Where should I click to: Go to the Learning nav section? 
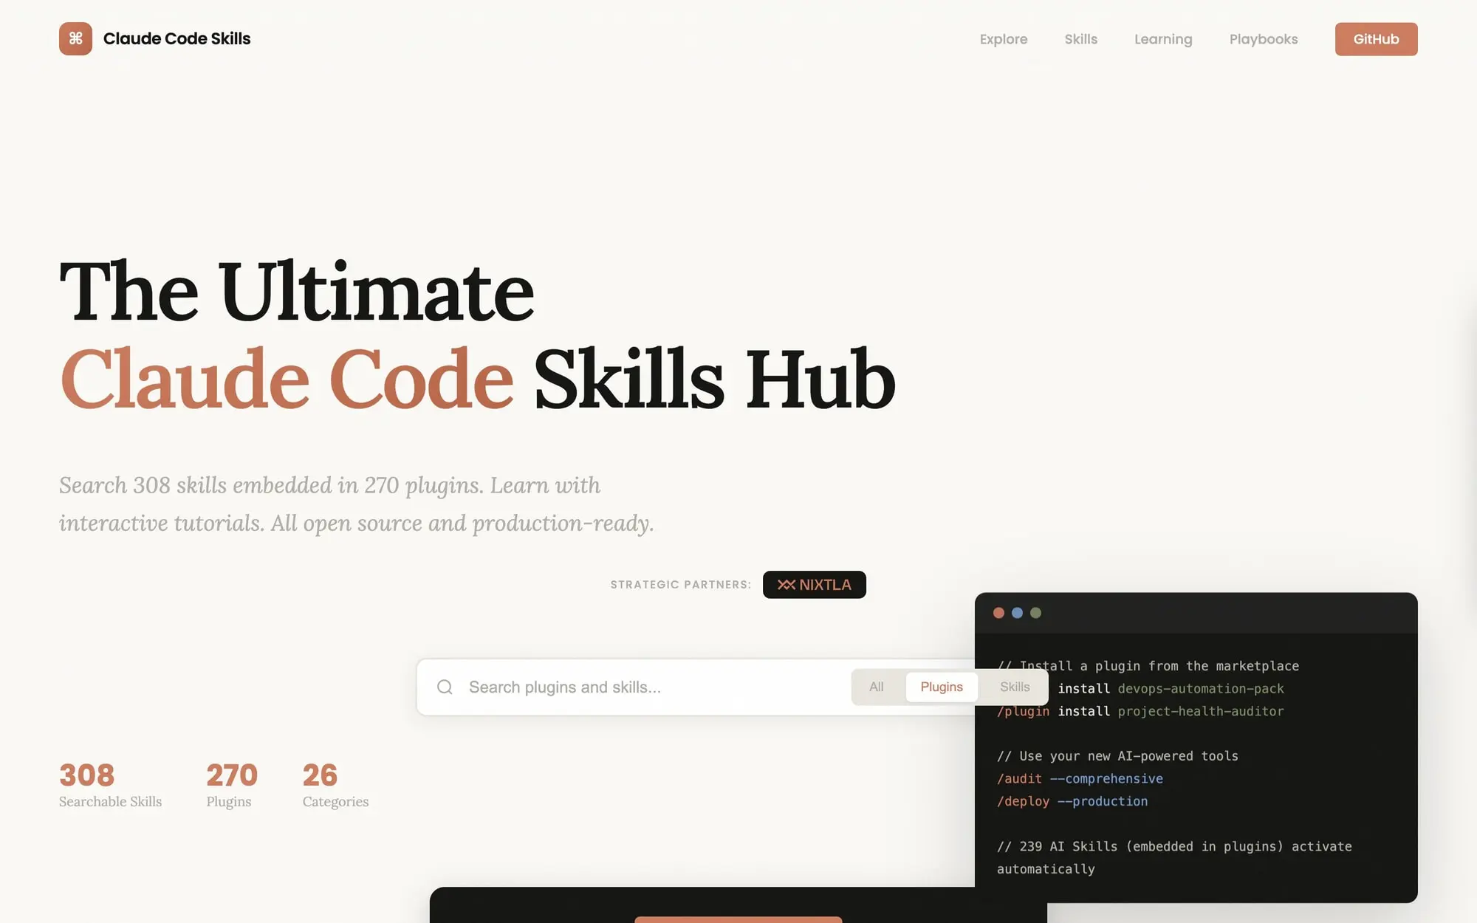tap(1162, 39)
